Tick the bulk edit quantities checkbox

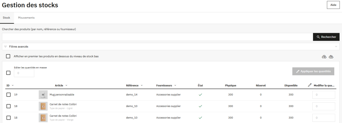(x=8, y=73)
